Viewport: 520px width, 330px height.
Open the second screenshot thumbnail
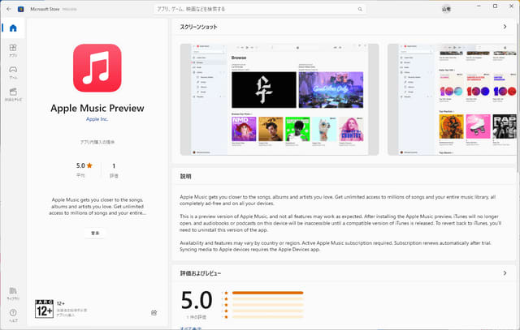[x=452, y=99]
